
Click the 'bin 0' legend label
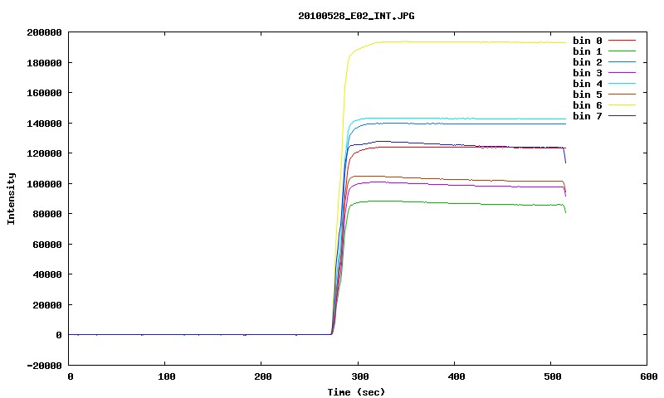click(588, 41)
